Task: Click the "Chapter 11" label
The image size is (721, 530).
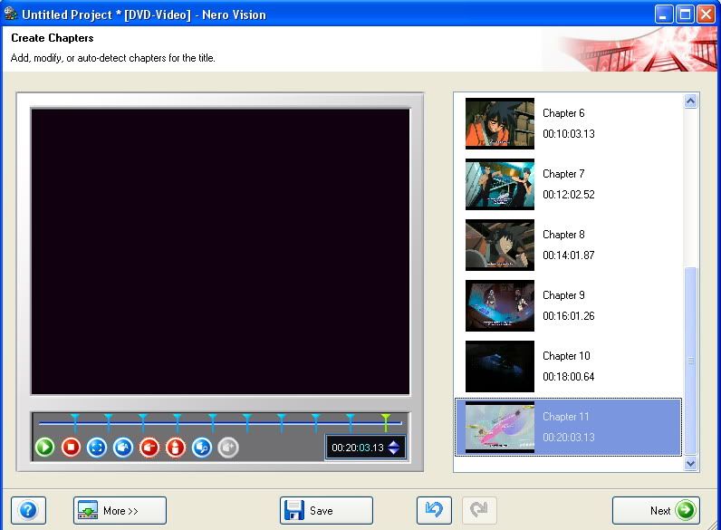Action: [x=565, y=417]
